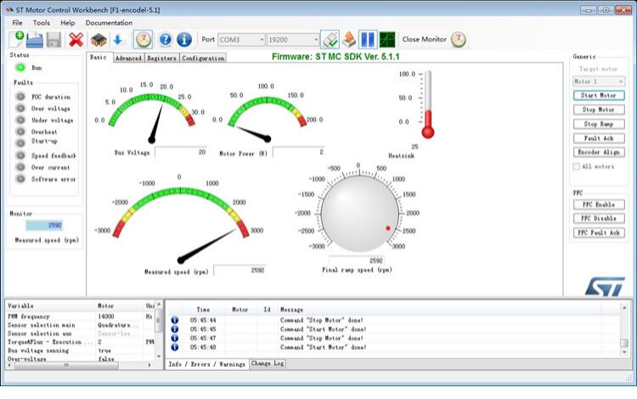Switch to the Configuration tab

click(x=203, y=58)
